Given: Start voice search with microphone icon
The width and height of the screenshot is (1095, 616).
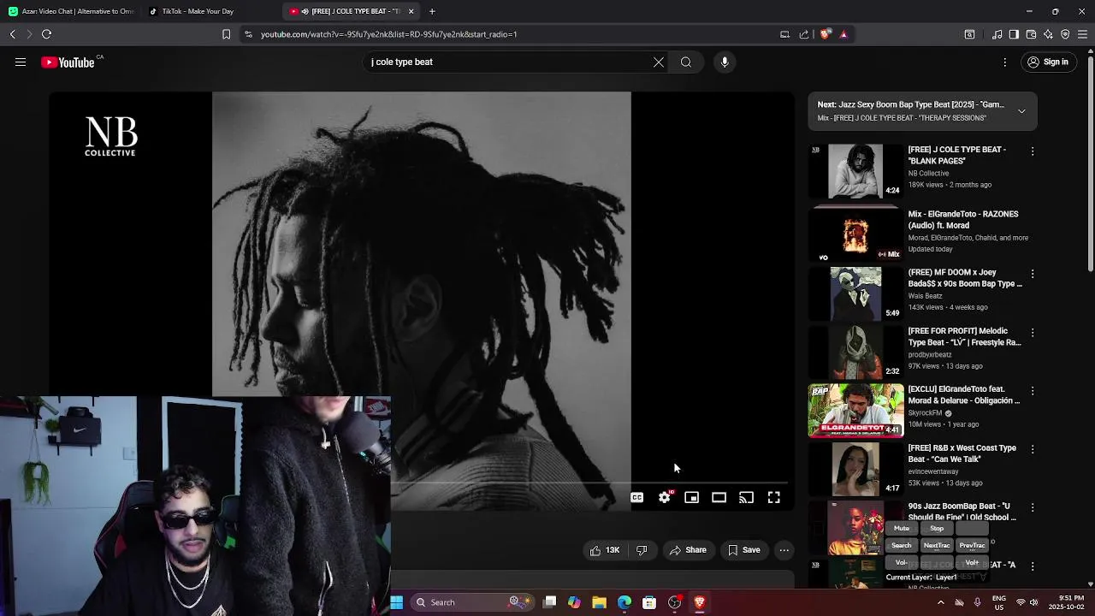Looking at the screenshot, I should click(x=725, y=62).
